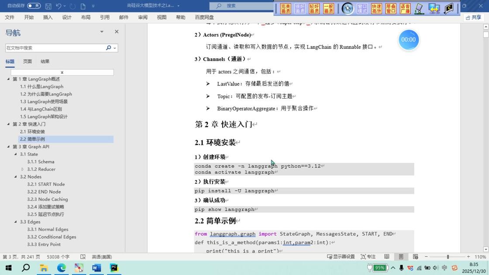Screen dimensions: 489x275
Task: Switch to the 页面 navigation tab
Action: coord(28,62)
